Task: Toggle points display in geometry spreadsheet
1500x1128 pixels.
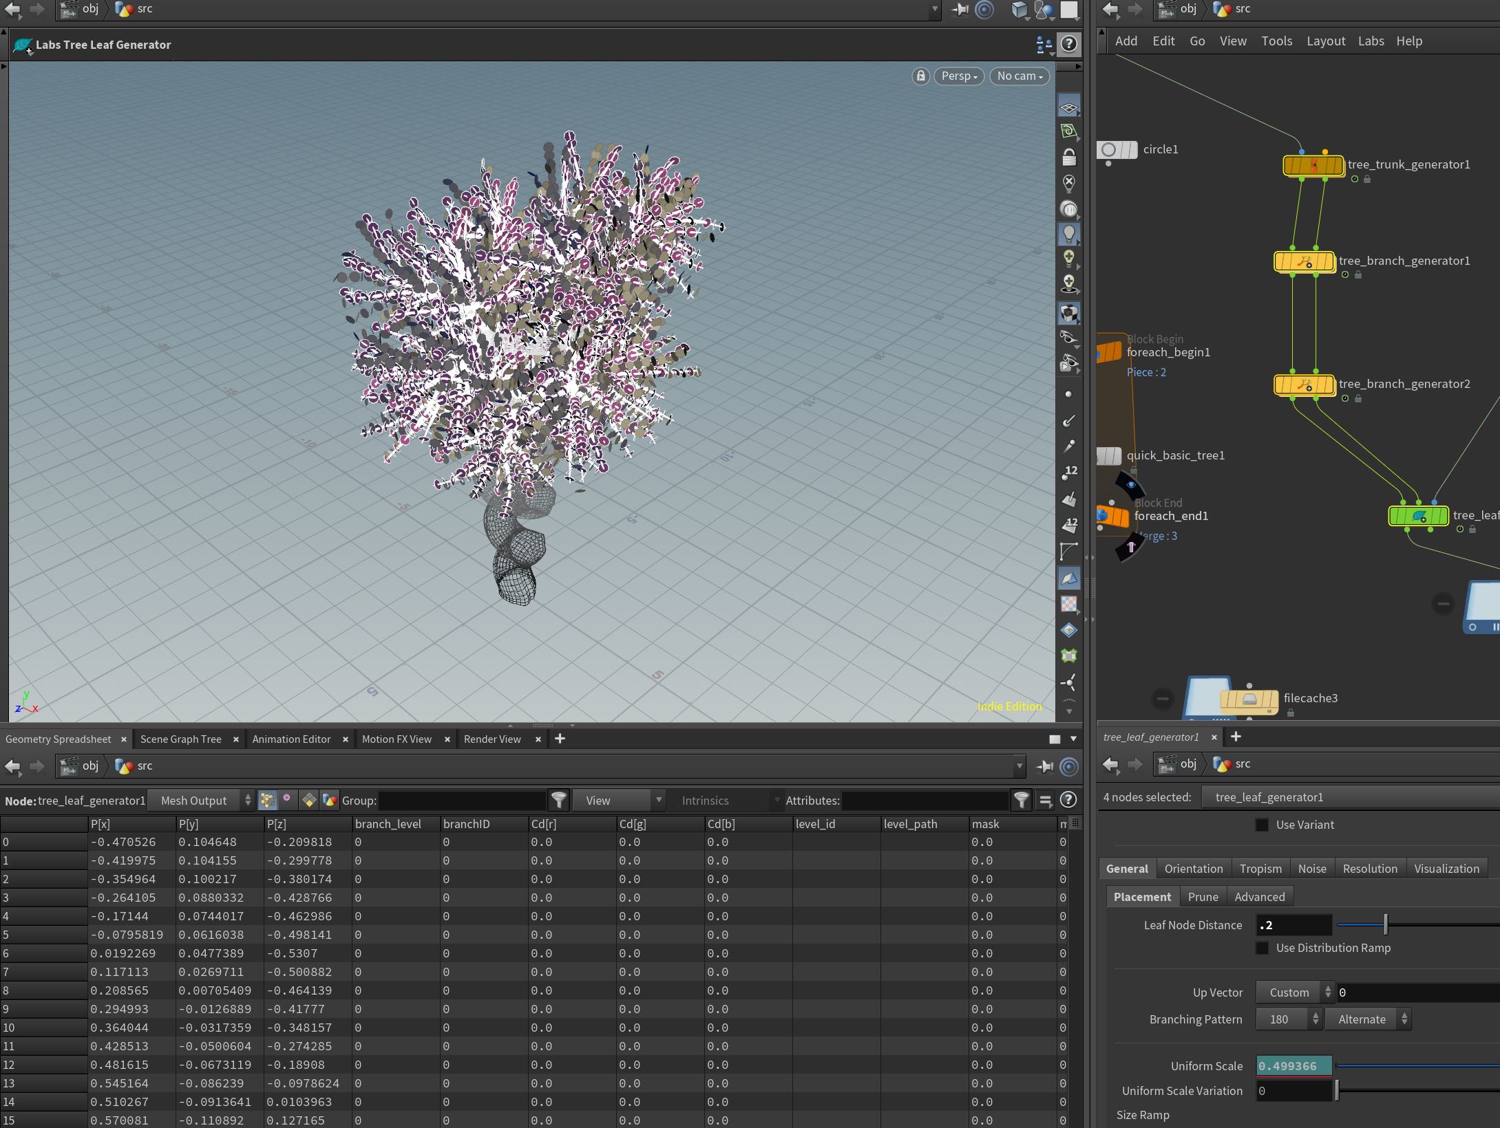Action: click(x=267, y=800)
